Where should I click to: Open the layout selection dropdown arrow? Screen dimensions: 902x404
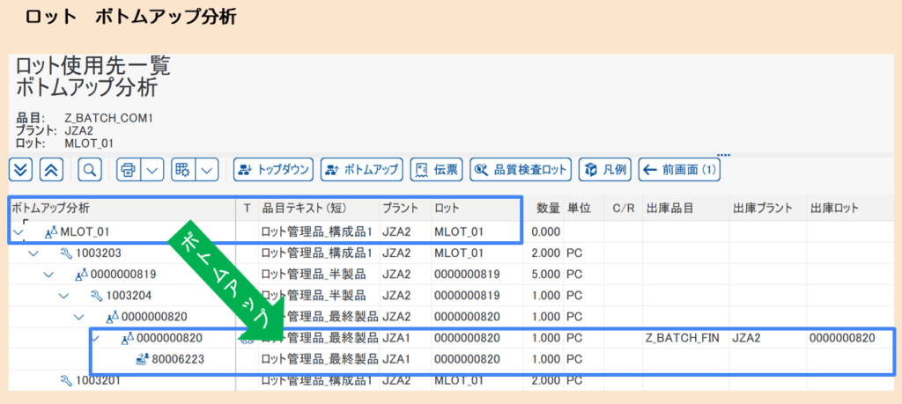[207, 169]
